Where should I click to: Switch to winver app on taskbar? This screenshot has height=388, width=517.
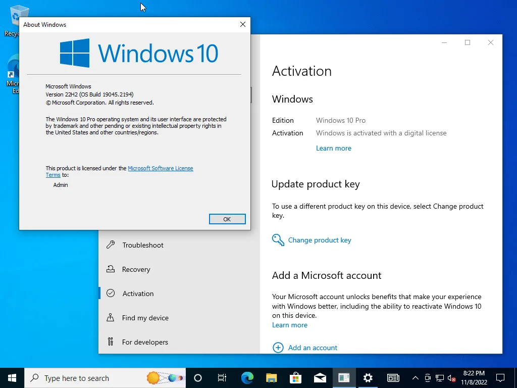coord(344,378)
